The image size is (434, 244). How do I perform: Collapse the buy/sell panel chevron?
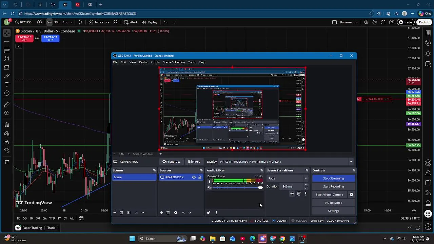(x=18, y=46)
